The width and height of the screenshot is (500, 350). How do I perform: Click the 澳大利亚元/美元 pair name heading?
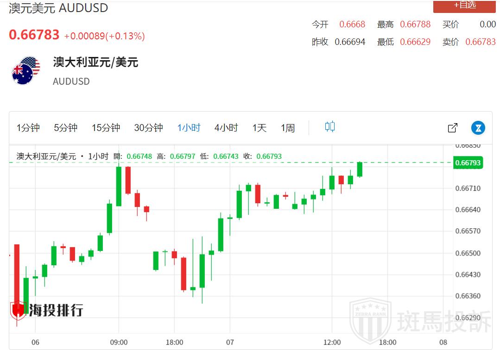[x=95, y=62]
